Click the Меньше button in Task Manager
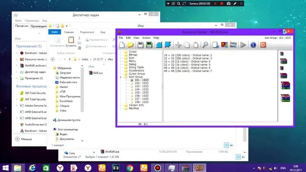This screenshot has width=306, height=172. [x=23, y=139]
